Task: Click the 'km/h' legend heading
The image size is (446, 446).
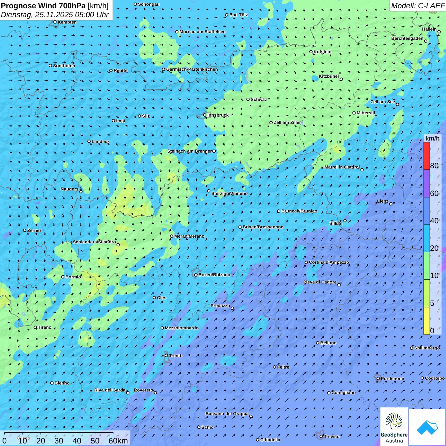Action: (x=432, y=138)
